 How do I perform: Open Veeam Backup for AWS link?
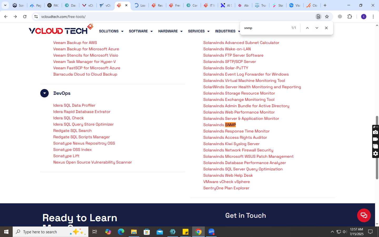[x=75, y=43]
